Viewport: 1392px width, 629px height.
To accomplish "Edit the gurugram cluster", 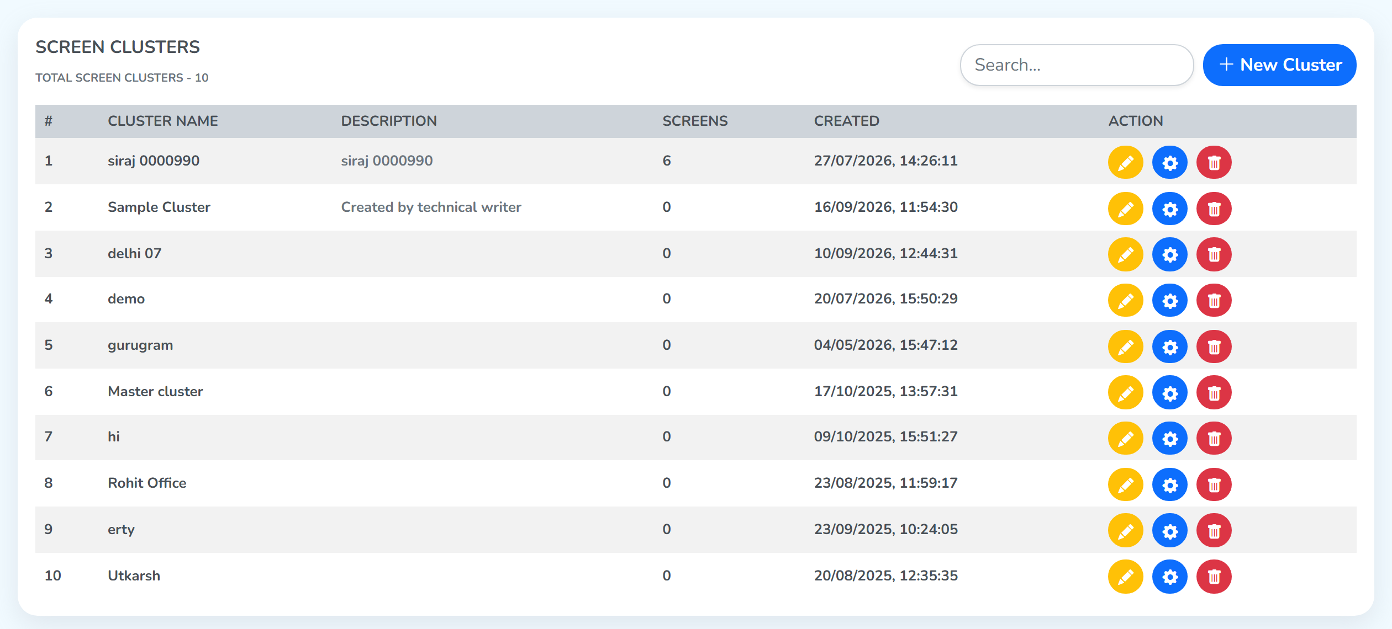I will coord(1125,347).
